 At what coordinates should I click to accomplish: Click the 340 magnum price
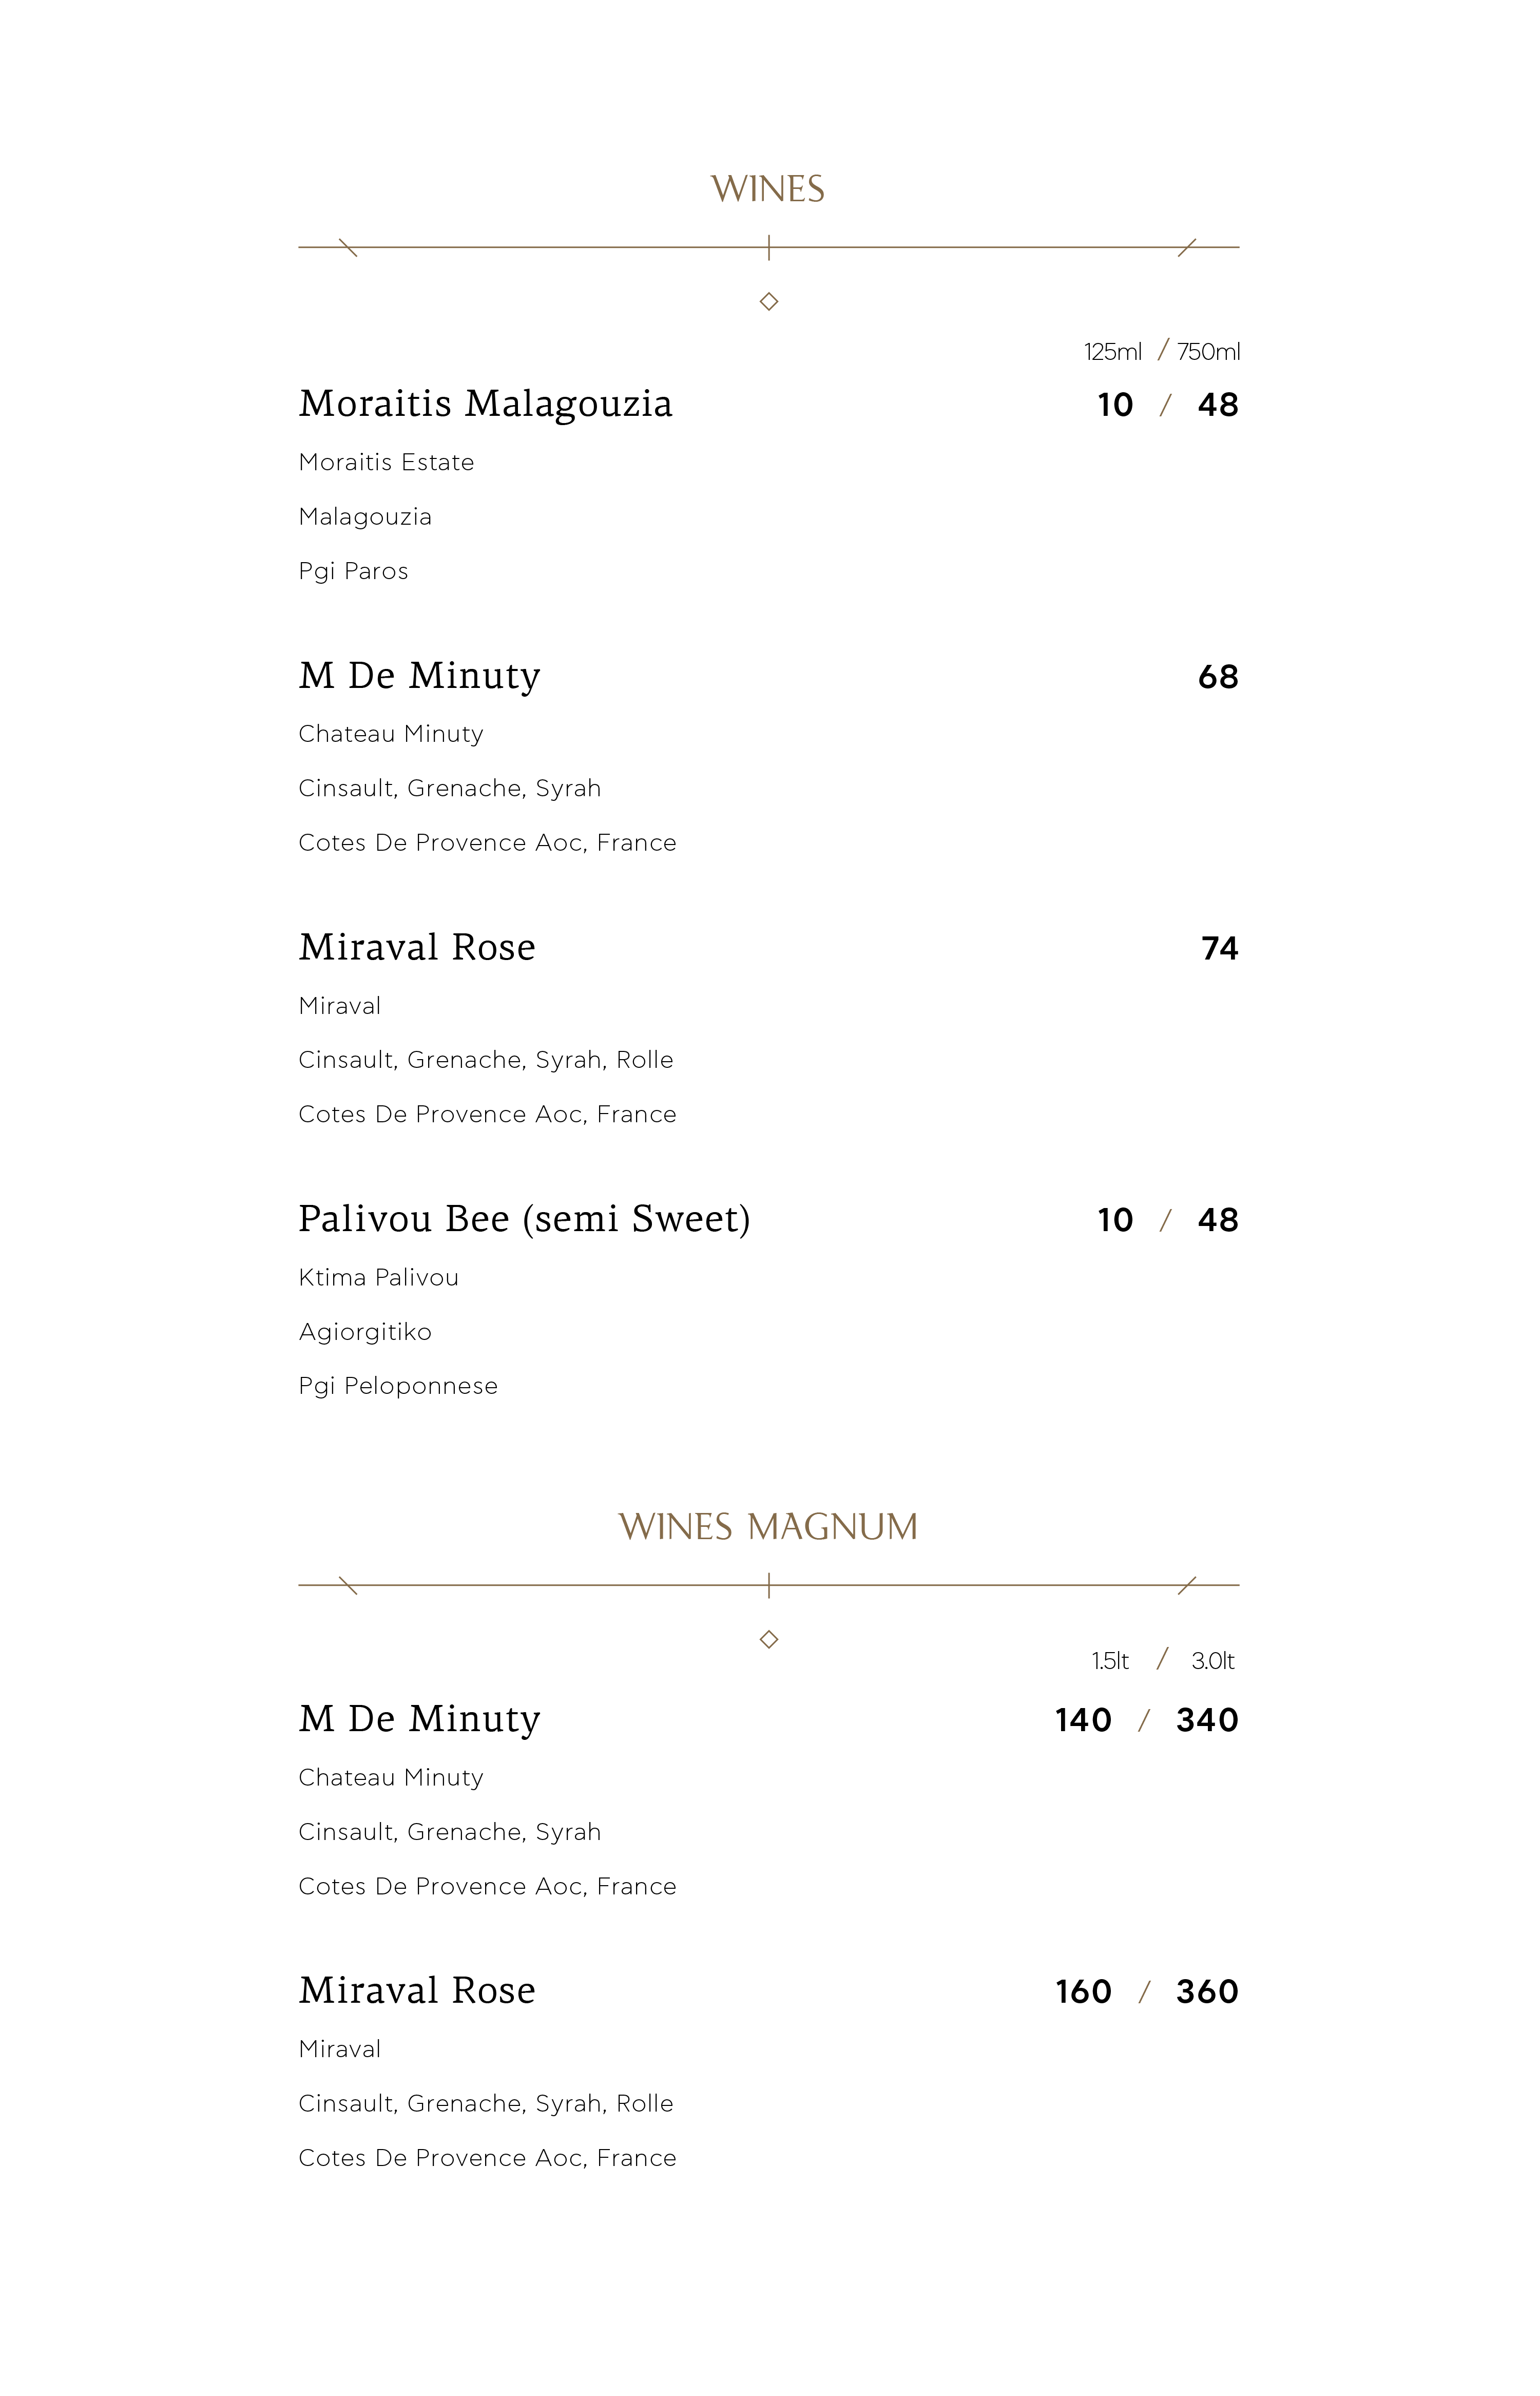[x=1207, y=1720]
